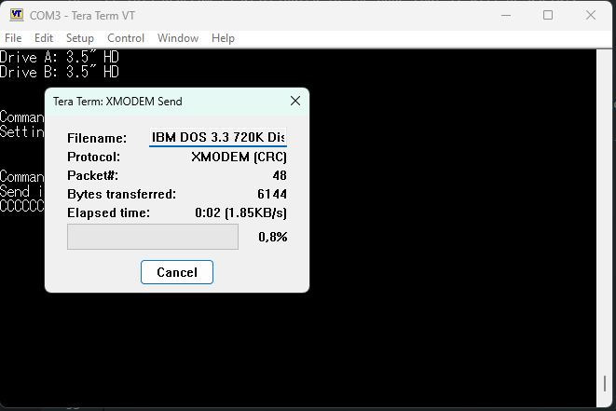The image size is (616, 411).
Task: Open the Window menu
Action: click(177, 38)
